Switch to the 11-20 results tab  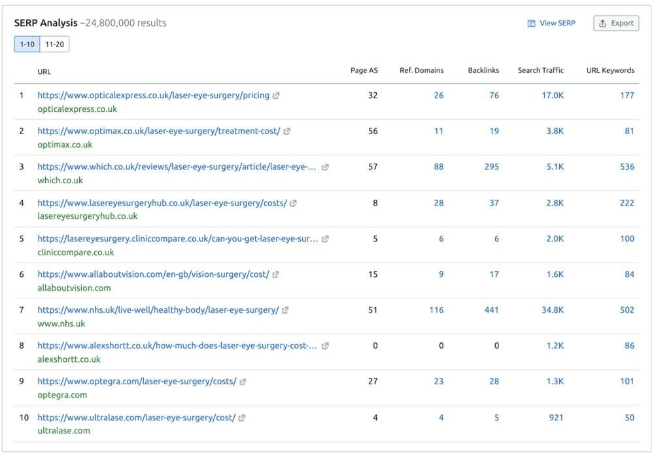point(54,44)
